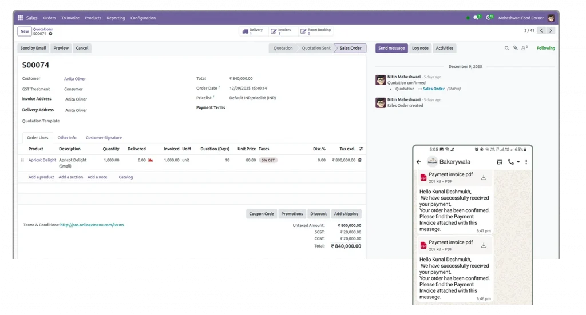Open the three-dot menu in Bakerywala chat
Screen dimensions: 586x315
pos(526,162)
